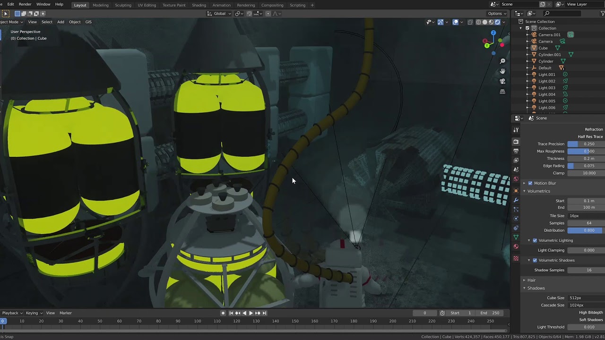Toggle Collection exclude checkbox in outliner
Viewport: 605px width, 340px height.
tap(527, 28)
